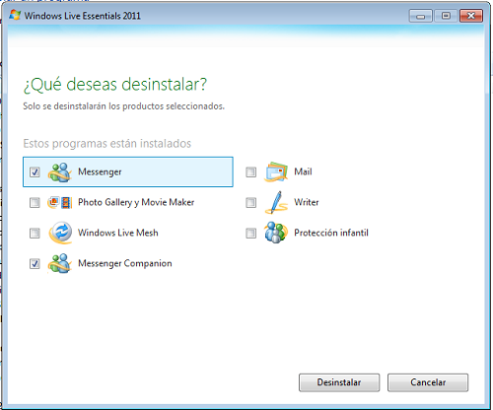Image resolution: width=493 pixels, height=410 pixels.
Task: Click the Photo Gallery and Movie Maker icon
Action: [59, 203]
